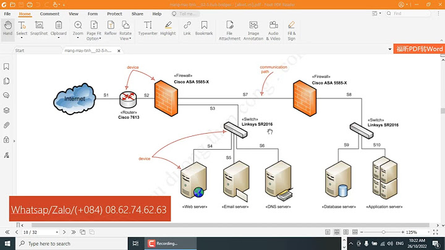Open Bookmarks panel in left sidebar
The width and height of the screenshot is (445, 250).
[x=6, y=66]
